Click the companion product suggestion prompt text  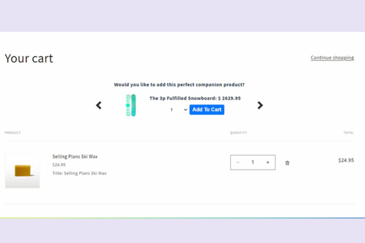point(179,85)
